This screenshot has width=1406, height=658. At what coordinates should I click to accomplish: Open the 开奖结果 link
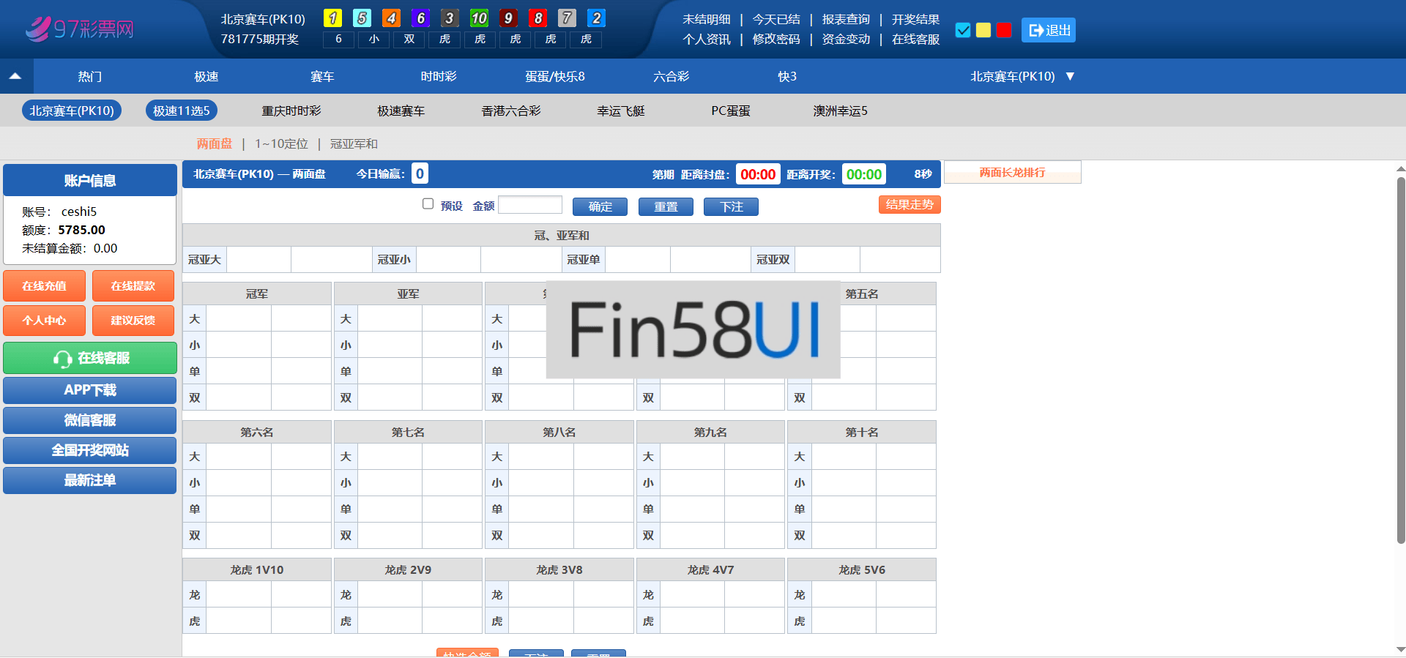point(915,19)
